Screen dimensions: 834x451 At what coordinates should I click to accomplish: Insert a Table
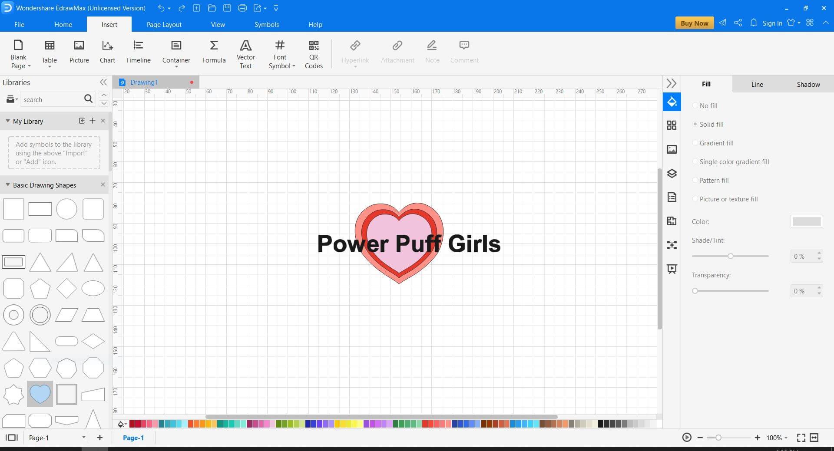pos(49,54)
